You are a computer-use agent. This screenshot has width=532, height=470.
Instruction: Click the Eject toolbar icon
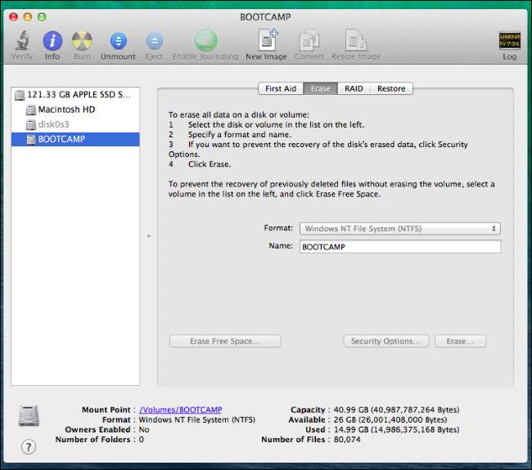coord(154,41)
